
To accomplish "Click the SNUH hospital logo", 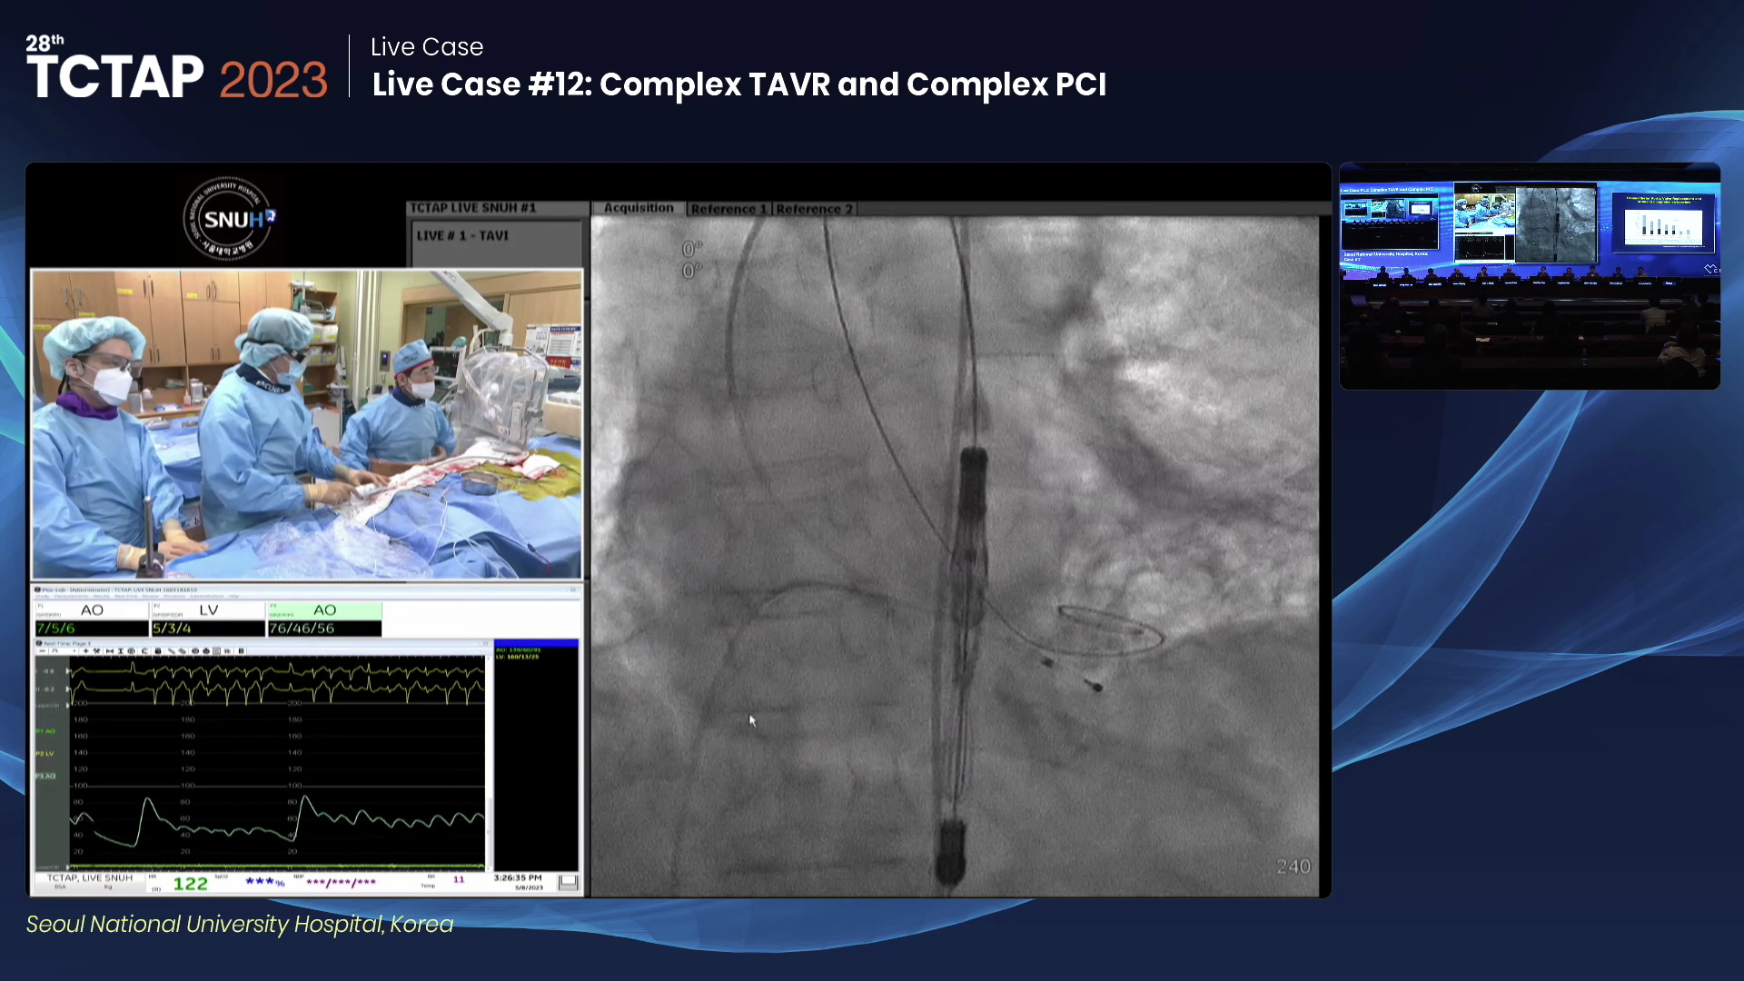I will (x=230, y=219).
